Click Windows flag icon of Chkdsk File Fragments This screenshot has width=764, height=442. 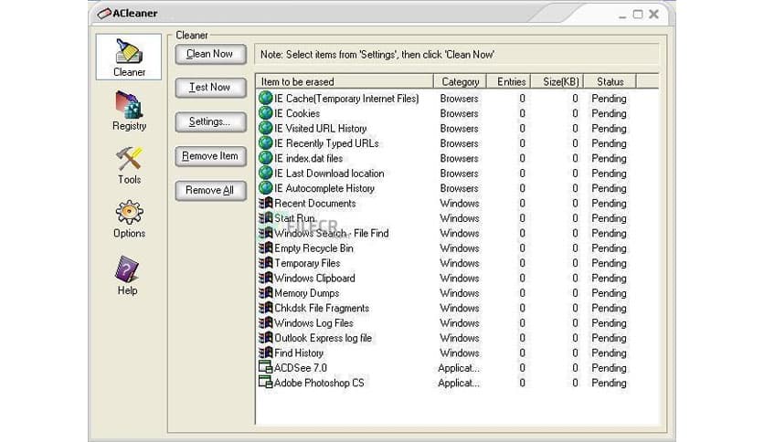[x=266, y=308]
